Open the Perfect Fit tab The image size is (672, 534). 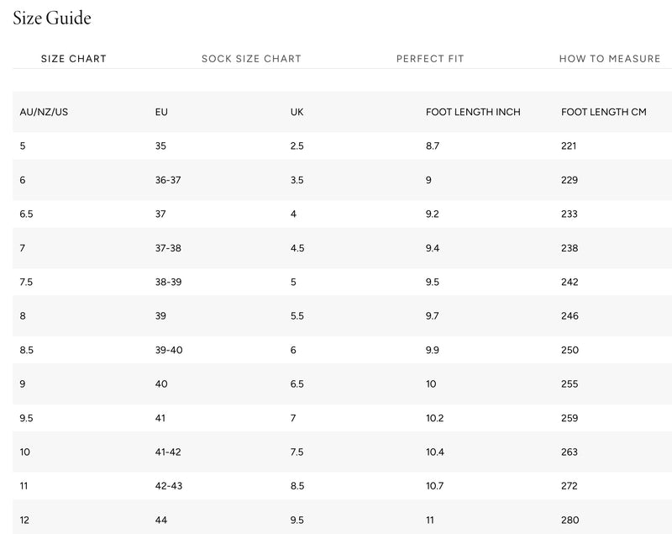(x=430, y=59)
